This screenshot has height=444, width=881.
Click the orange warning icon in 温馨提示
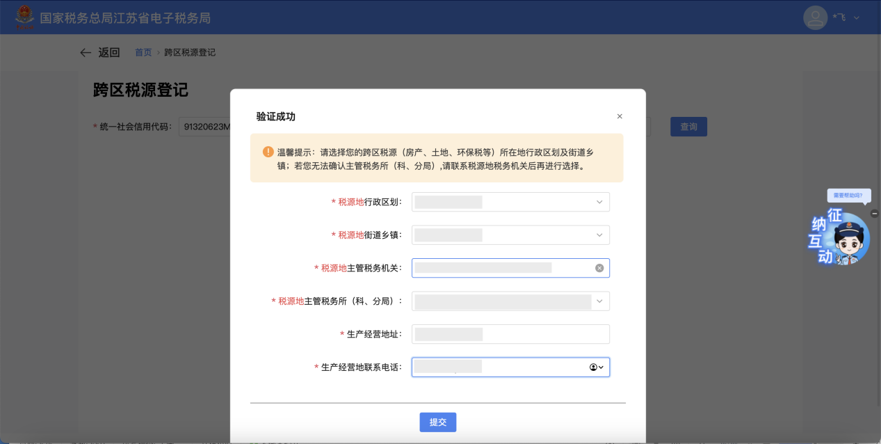click(x=268, y=152)
